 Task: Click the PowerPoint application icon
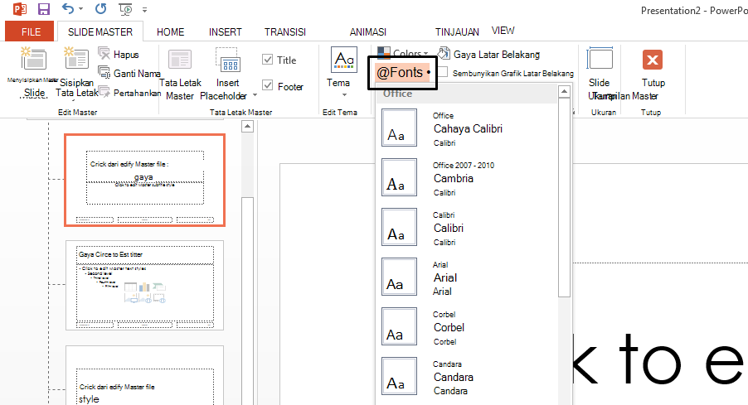pos(20,9)
